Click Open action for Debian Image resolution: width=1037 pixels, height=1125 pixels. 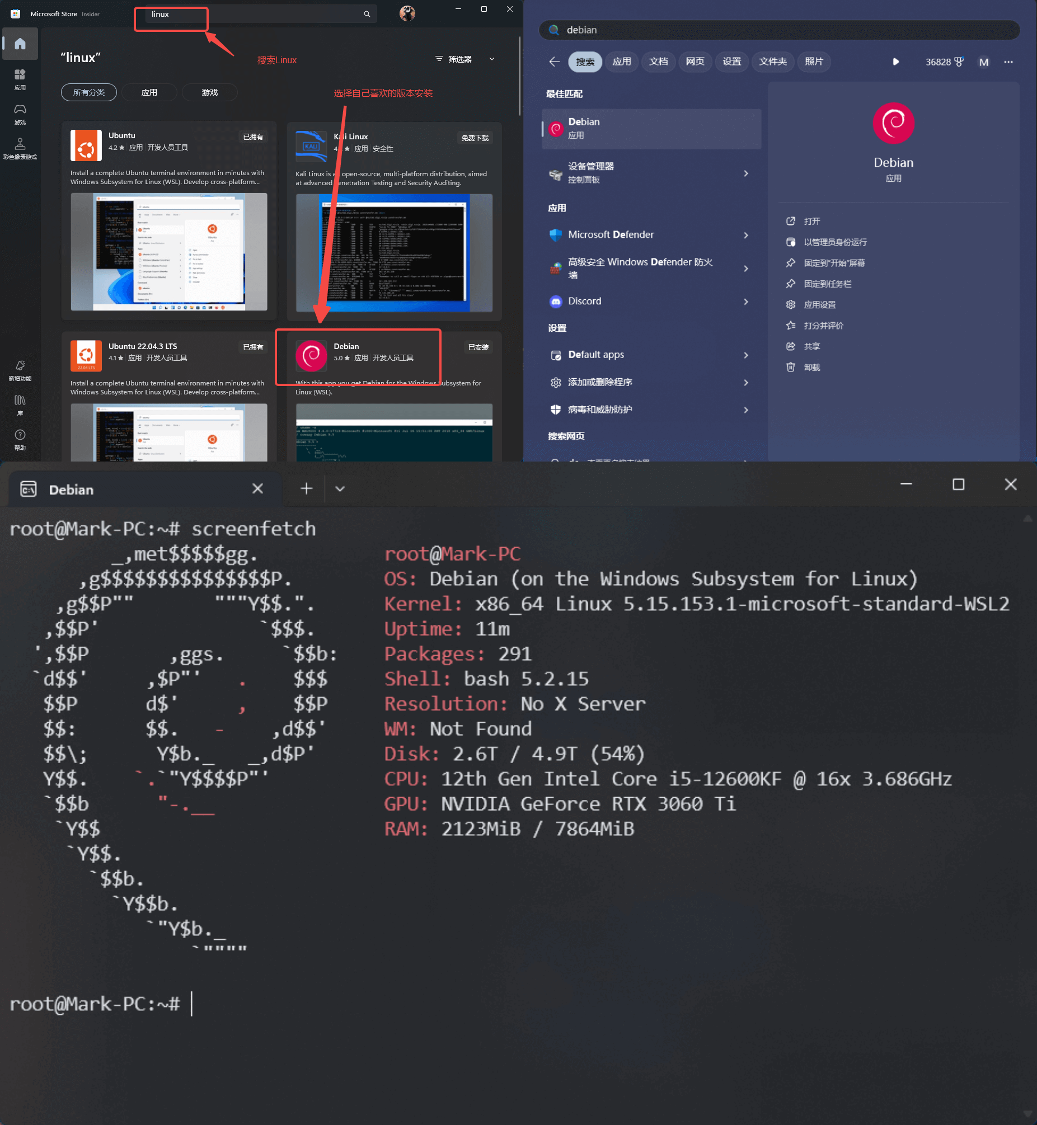click(x=812, y=222)
